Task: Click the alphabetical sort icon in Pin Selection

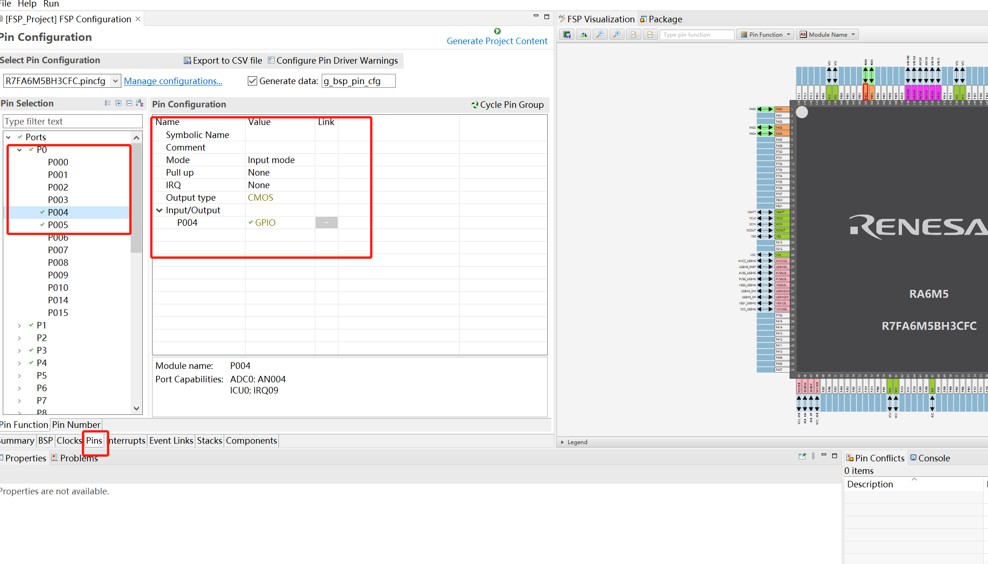Action: (139, 103)
